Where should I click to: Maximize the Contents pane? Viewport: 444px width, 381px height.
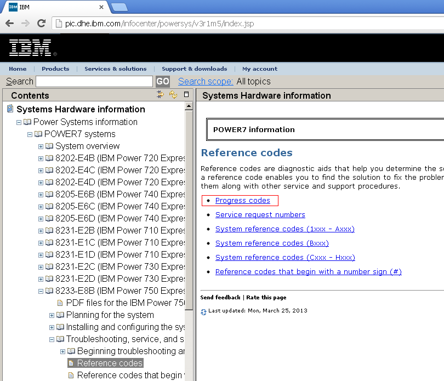[x=186, y=94]
